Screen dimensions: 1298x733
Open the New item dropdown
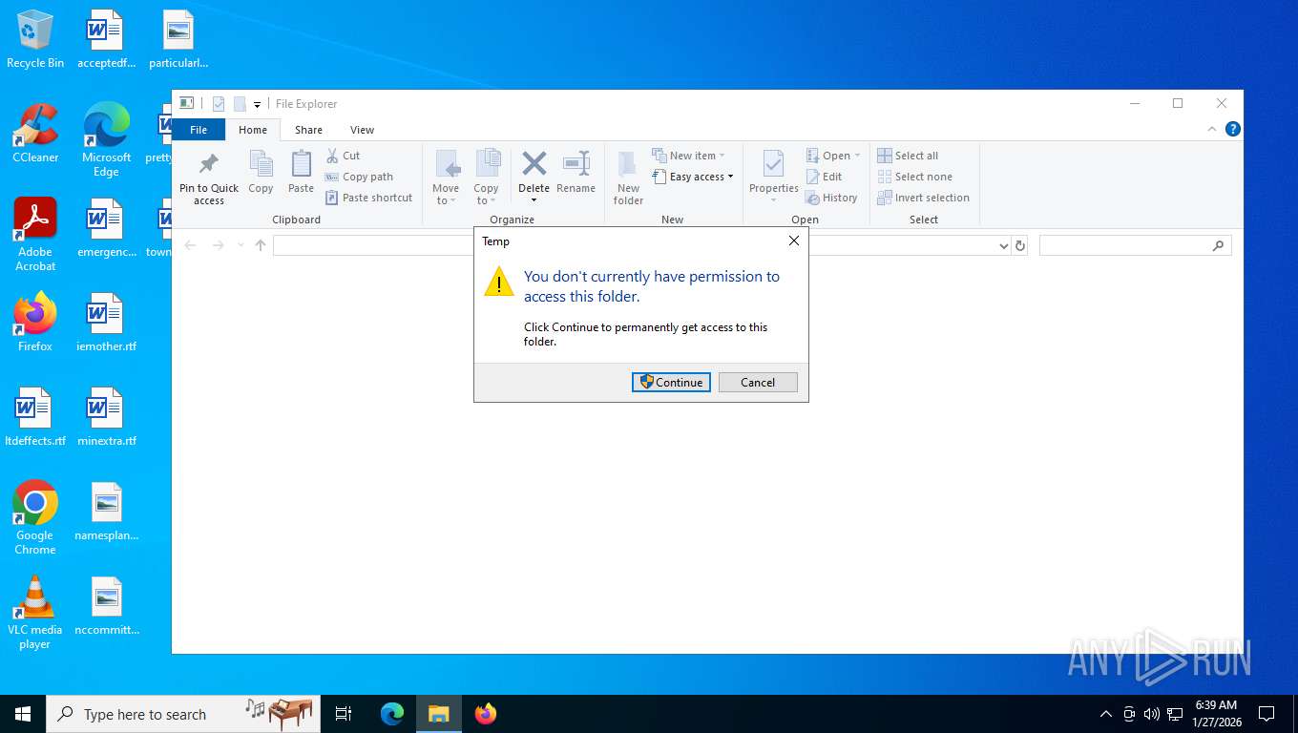pyautogui.click(x=688, y=156)
